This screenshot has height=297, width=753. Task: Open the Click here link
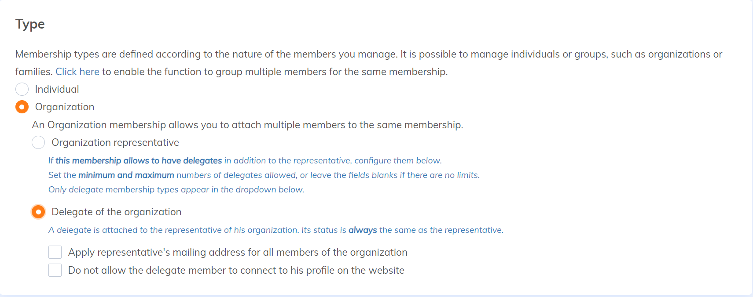[x=77, y=72]
